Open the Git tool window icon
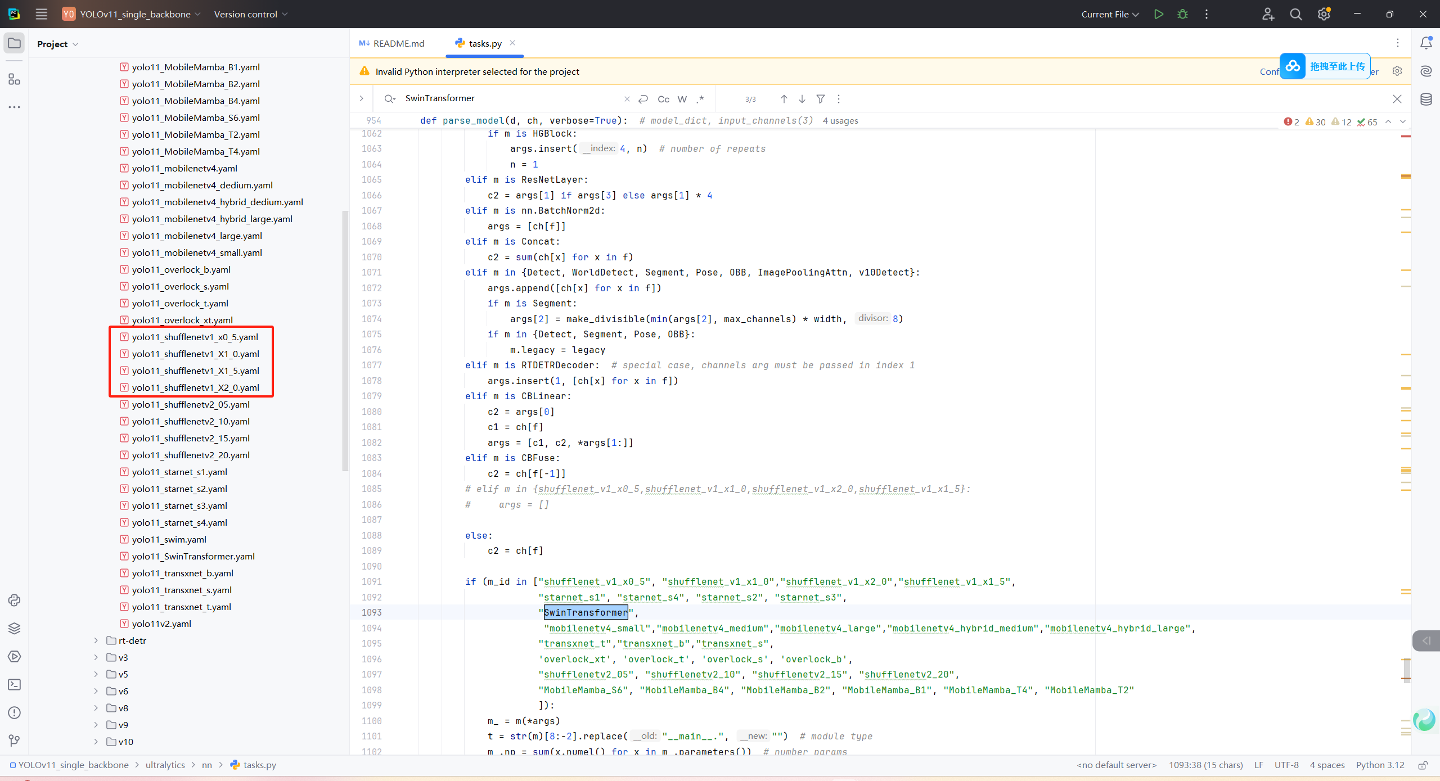This screenshot has width=1440, height=781. click(14, 741)
